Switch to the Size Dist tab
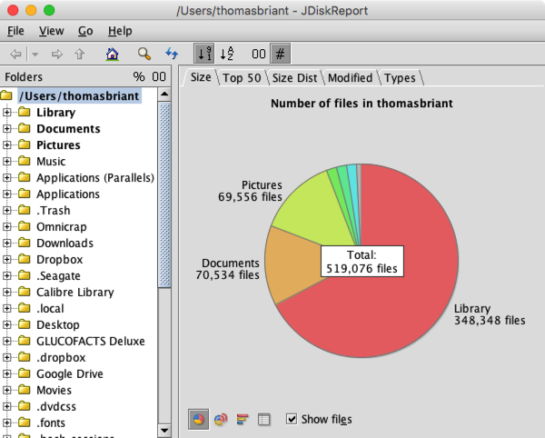 [x=294, y=78]
